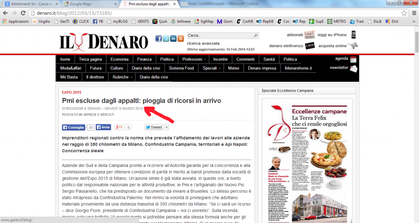Image resolution: width=419 pixels, height=223 pixels.
Task: Reload the page with the refresh icon
Action: [23, 13]
